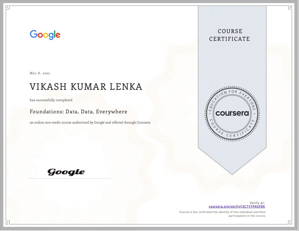
Task: Click the Google logo at top left
Action: [45, 35]
